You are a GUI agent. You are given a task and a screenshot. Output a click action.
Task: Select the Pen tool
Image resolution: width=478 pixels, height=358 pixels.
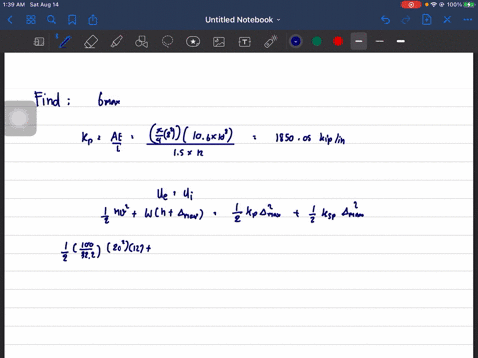click(64, 42)
